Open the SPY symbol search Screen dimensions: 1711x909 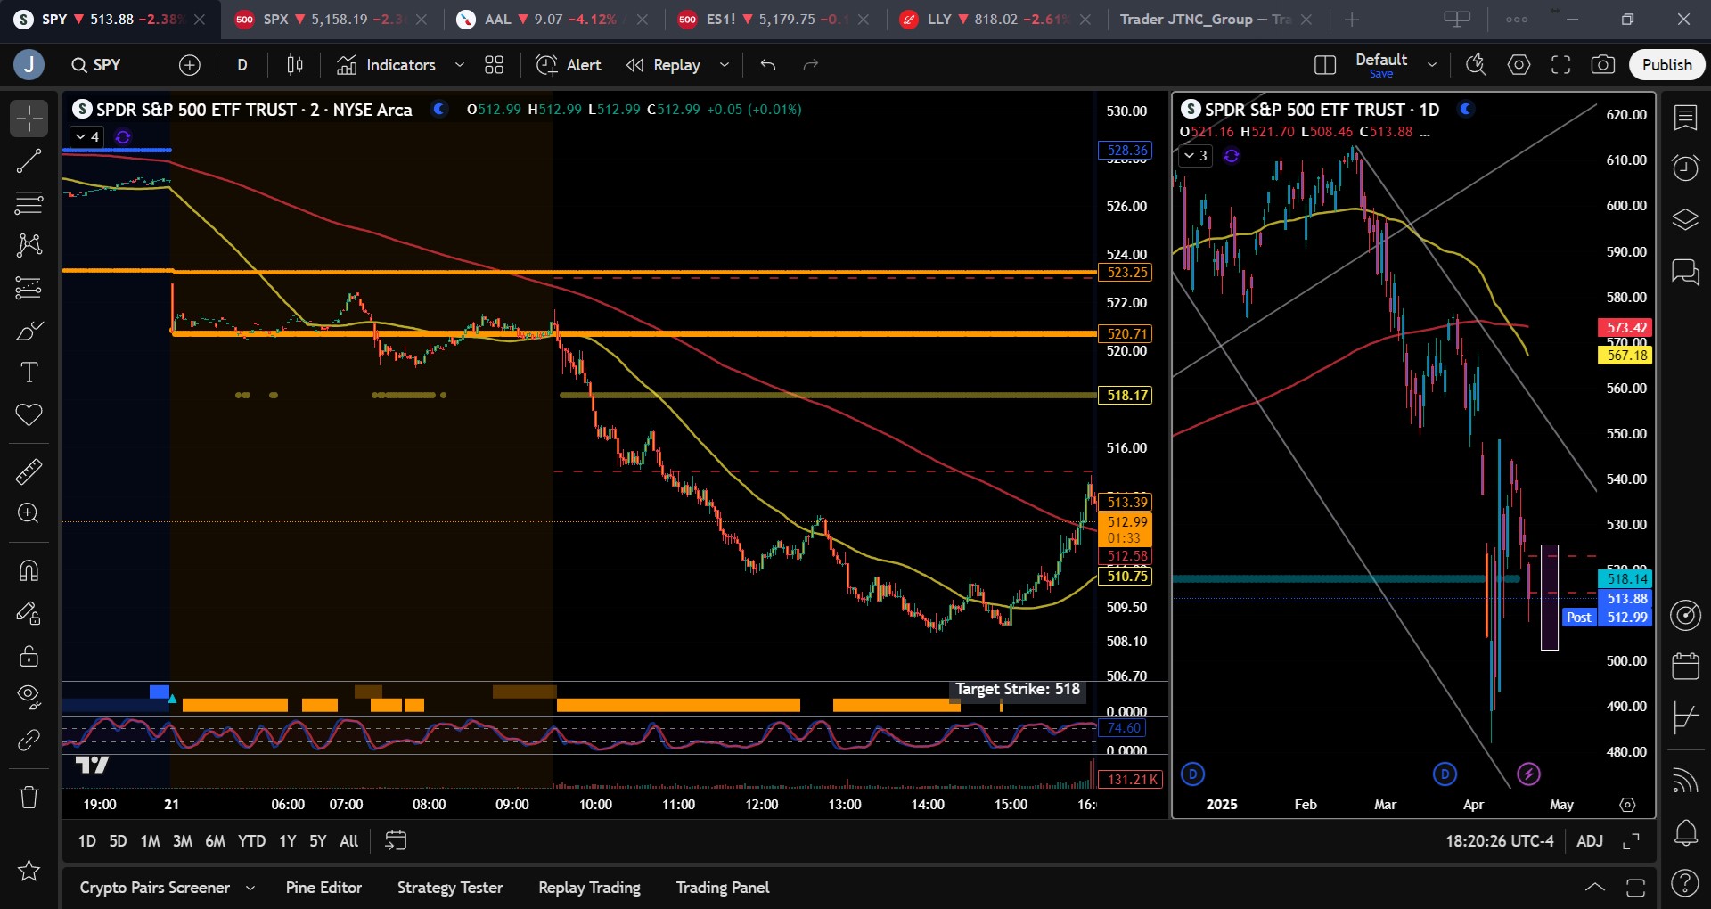(96, 65)
